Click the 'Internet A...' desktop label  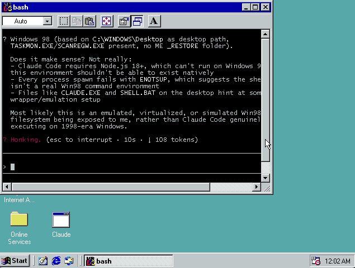tap(19, 200)
